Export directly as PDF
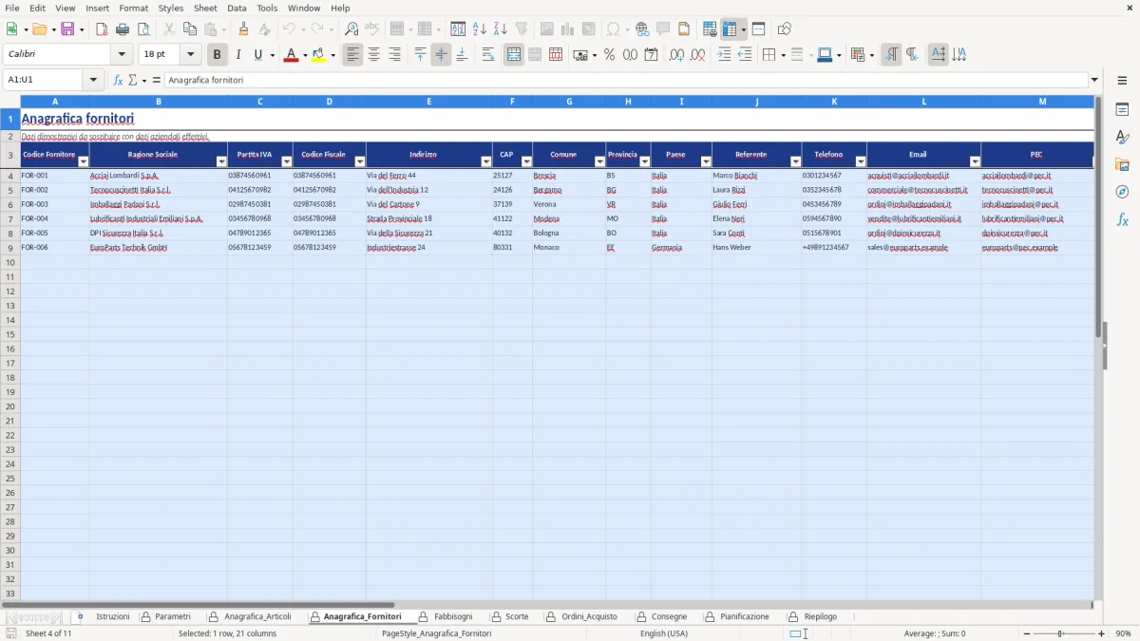Viewport: 1140px width, 641px height. 102,29
